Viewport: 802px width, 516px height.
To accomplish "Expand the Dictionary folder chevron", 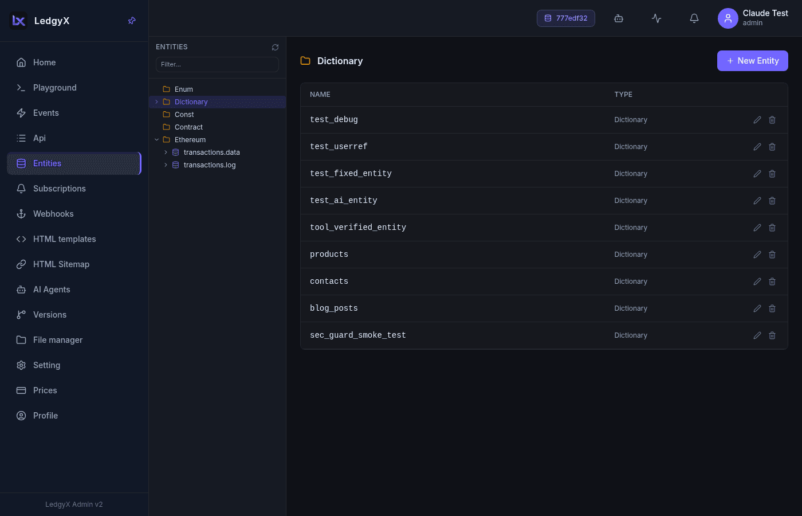I will click(x=156, y=102).
